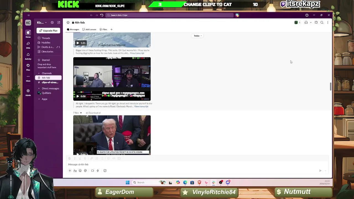
Task: Open channel notification bell settings
Action: (x=316, y=22)
